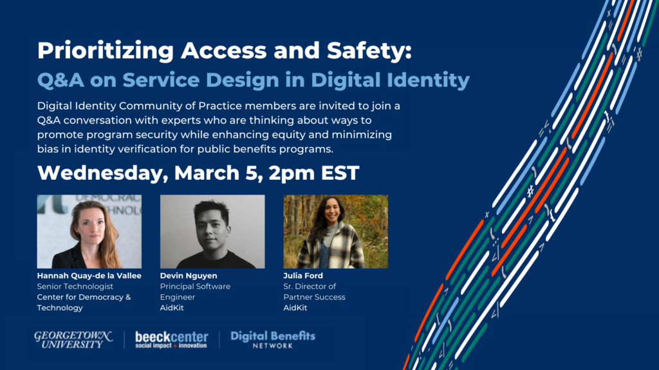Viewport: 659px width, 370px height.
Task: Select Hannah Quay-de la Vallee's photo
Action: tap(89, 231)
